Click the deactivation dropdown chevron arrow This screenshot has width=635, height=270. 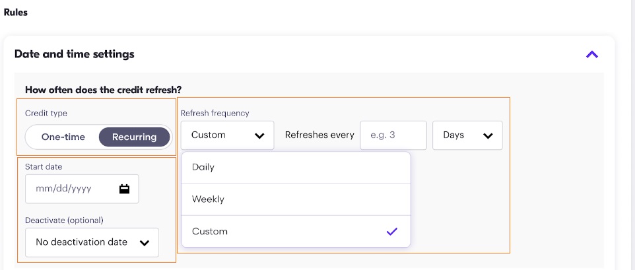point(145,243)
